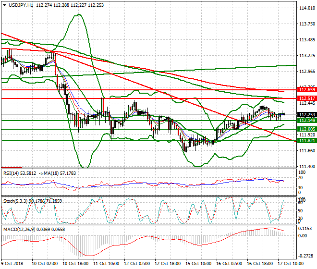Click the 111.660 price scale value
The width and height of the screenshot is (317, 269).
pyautogui.click(x=307, y=151)
